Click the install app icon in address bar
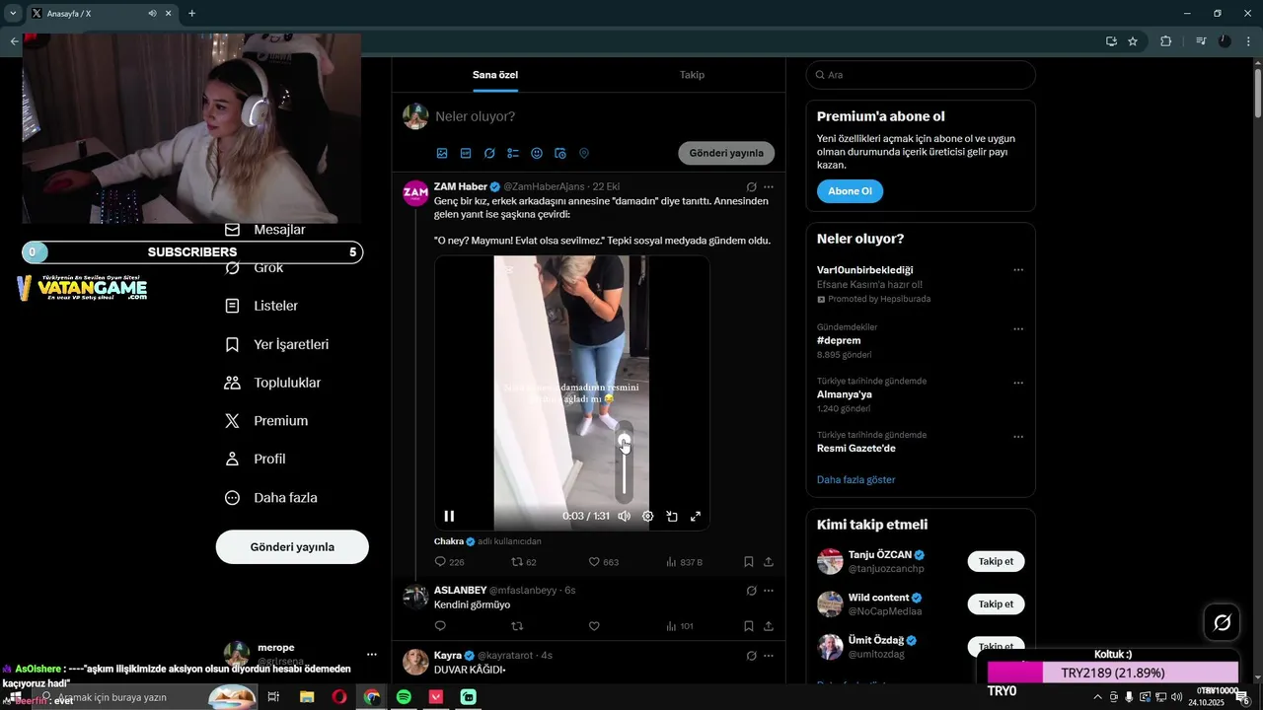Screen dimensions: 1263x710 pos(1111,41)
